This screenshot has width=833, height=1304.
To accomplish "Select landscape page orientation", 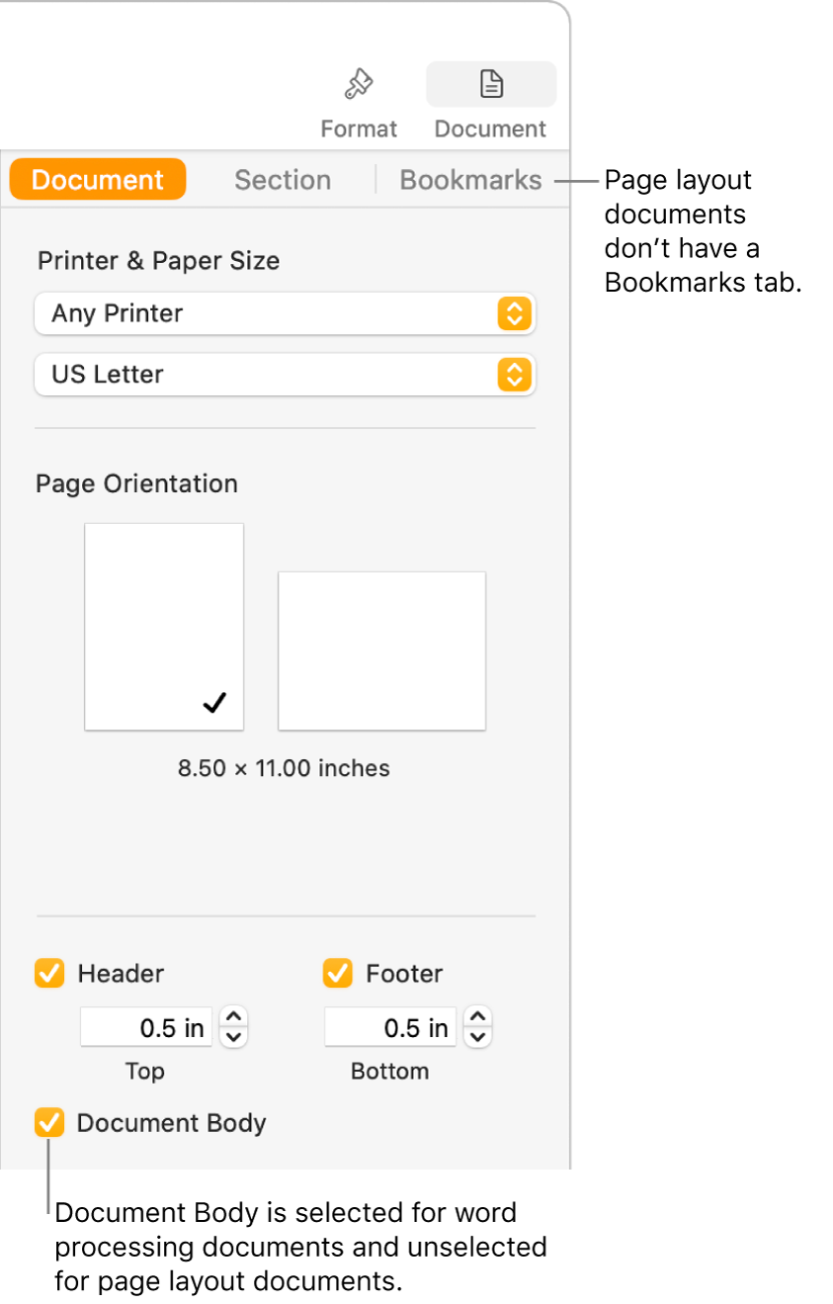I will tap(381, 651).
